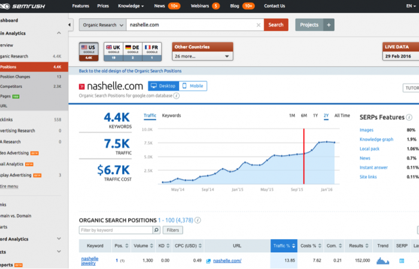This screenshot has height=269, width=419.
Task: Open the nashelle jewelry keyword link
Action: click(90, 261)
